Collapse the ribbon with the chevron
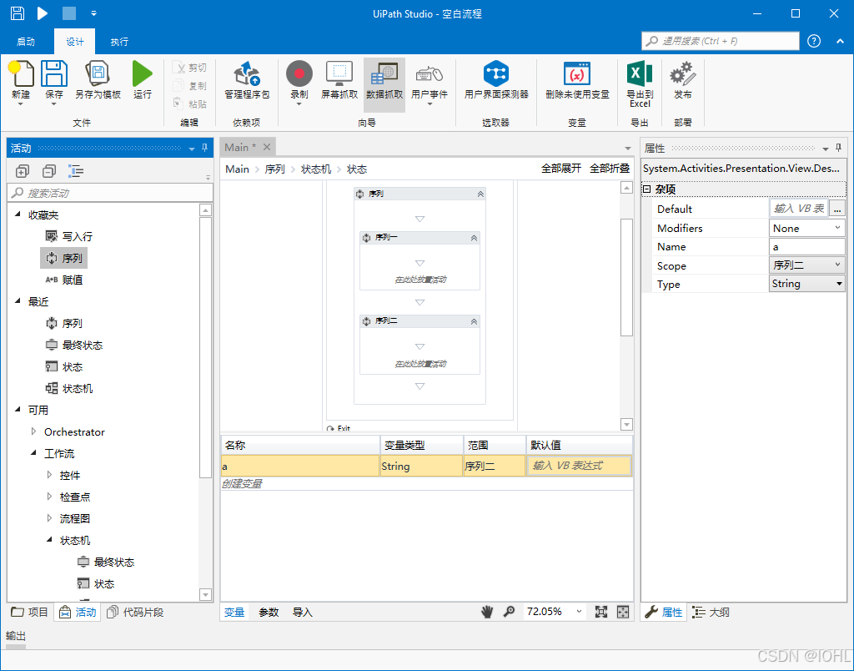The height and width of the screenshot is (671, 854). click(x=840, y=41)
